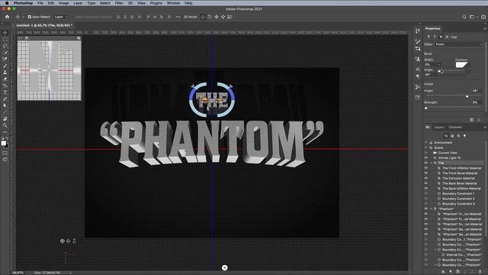Activate 3D slide mode icon
Screen dimensions: 488x275
223,17
